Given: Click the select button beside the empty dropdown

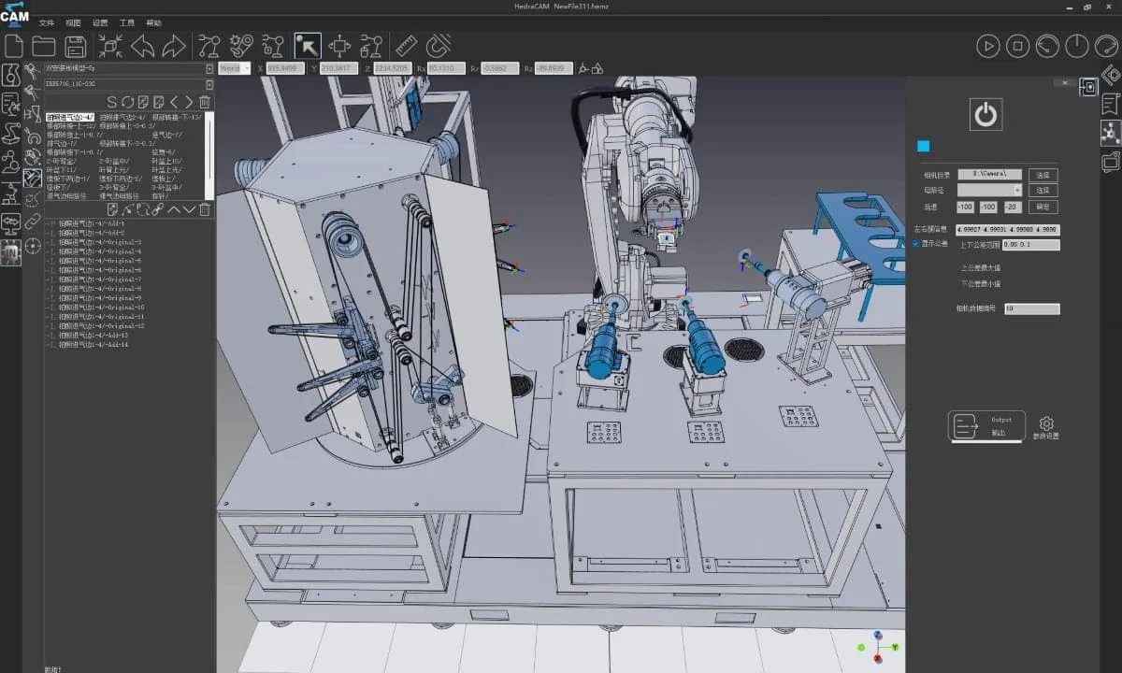Looking at the screenshot, I should tap(1043, 190).
